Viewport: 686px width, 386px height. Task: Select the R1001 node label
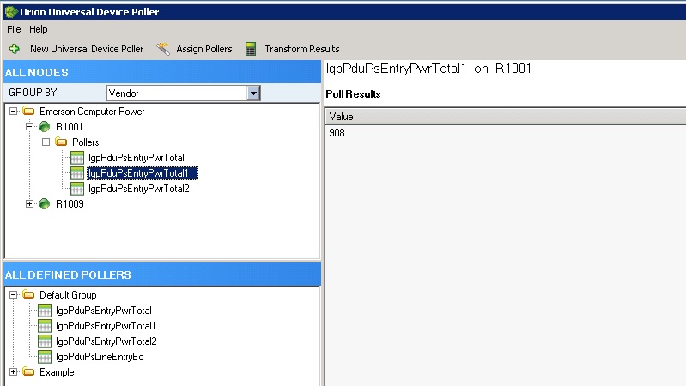(x=70, y=127)
